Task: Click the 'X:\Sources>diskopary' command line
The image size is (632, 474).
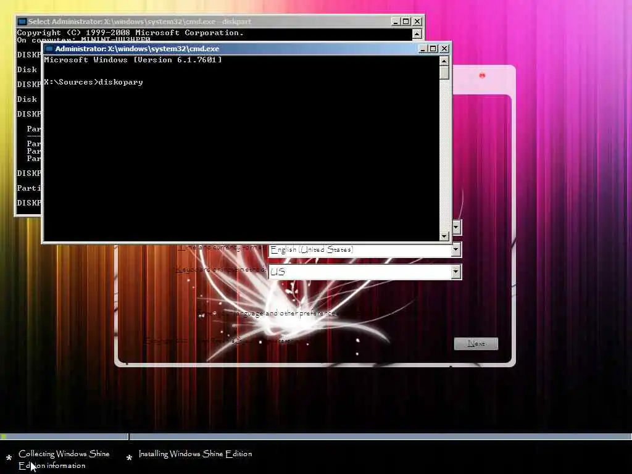Action: (94, 82)
